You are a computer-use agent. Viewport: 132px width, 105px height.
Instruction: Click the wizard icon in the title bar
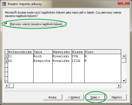coord(4,4)
